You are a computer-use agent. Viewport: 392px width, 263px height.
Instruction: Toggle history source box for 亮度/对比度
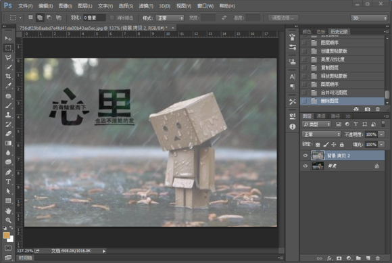pos(304,59)
